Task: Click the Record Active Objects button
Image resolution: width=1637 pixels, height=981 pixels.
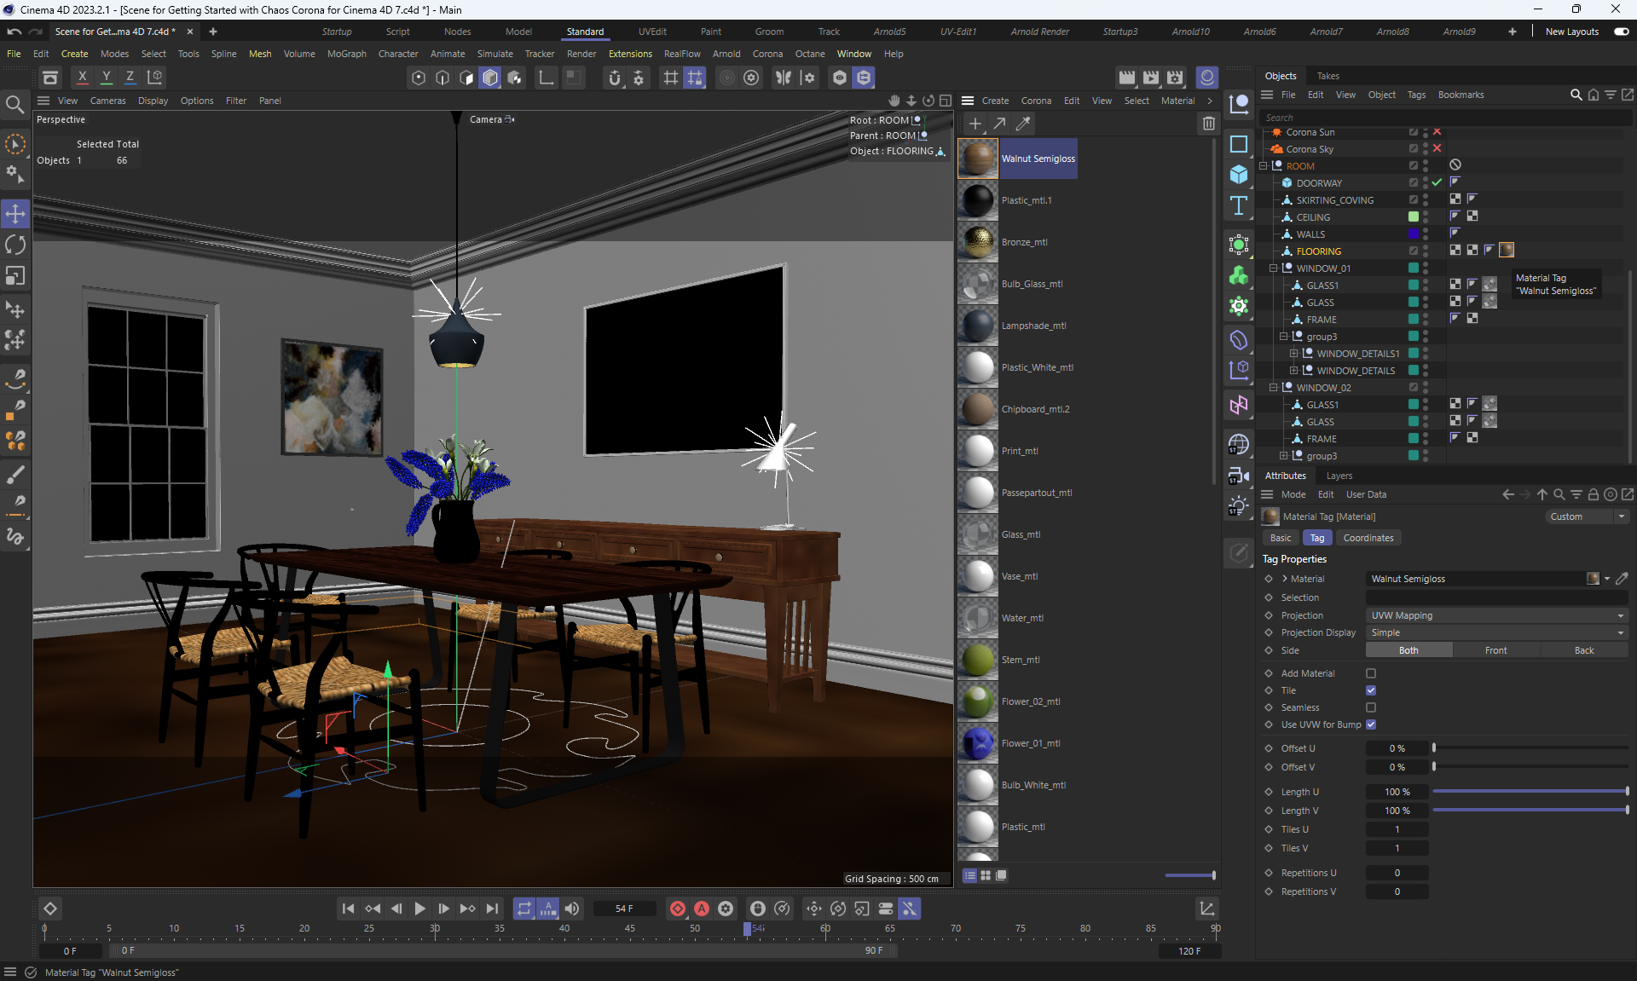Action: tap(677, 909)
